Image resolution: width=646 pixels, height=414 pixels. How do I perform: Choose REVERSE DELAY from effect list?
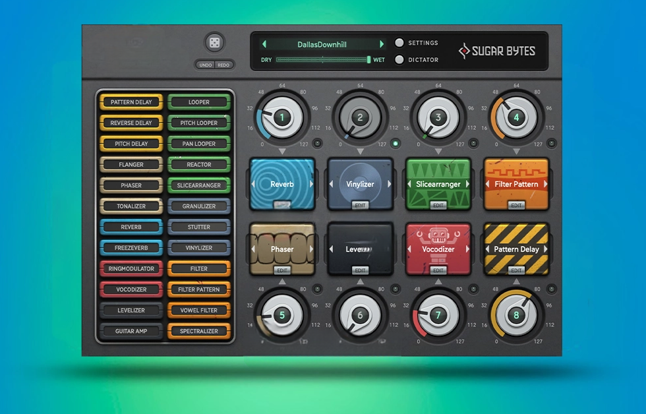click(x=131, y=123)
